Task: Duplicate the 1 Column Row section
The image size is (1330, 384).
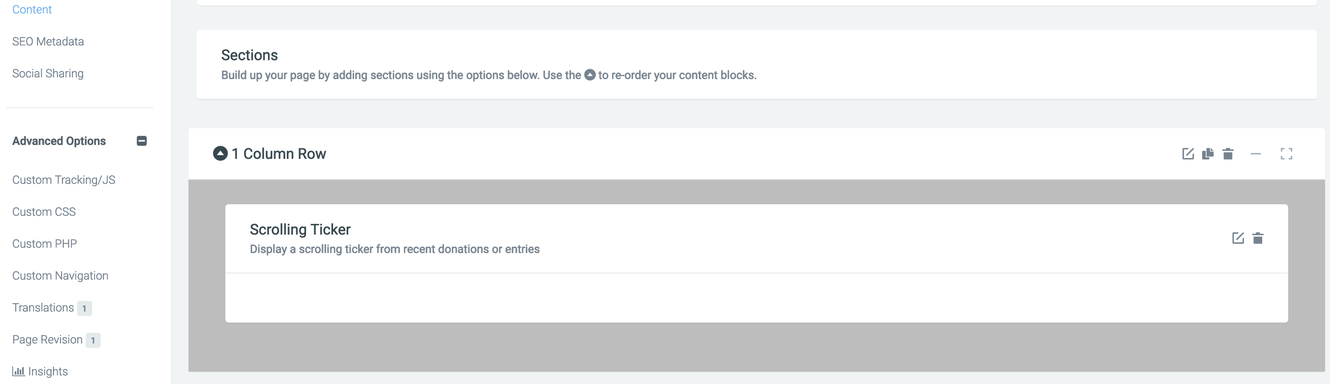Action: [x=1207, y=154]
